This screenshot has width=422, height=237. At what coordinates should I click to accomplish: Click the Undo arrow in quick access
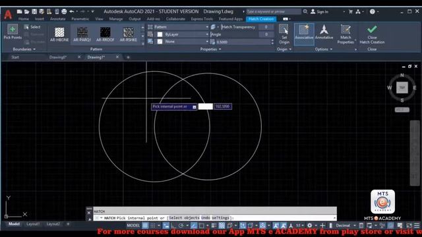click(72, 12)
